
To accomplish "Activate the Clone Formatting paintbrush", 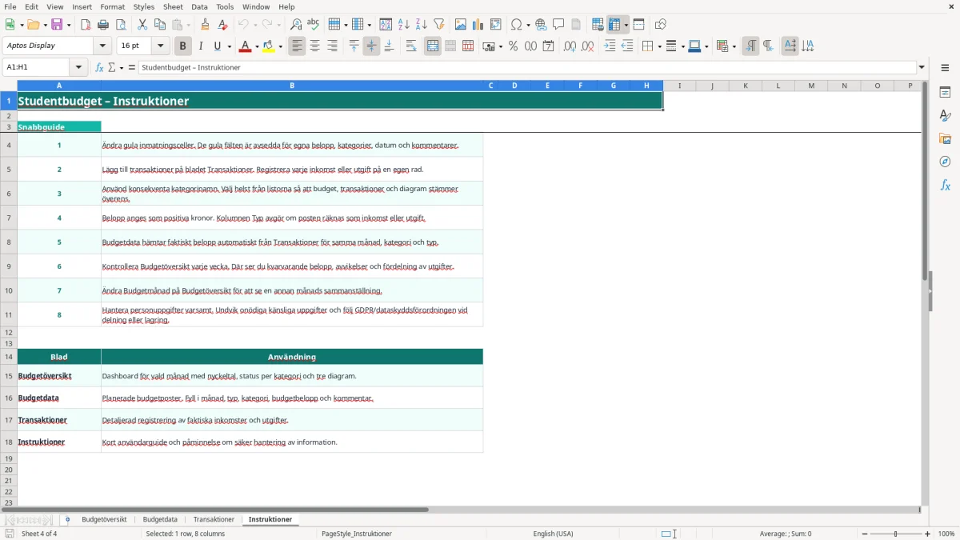I will [x=206, y=25].
